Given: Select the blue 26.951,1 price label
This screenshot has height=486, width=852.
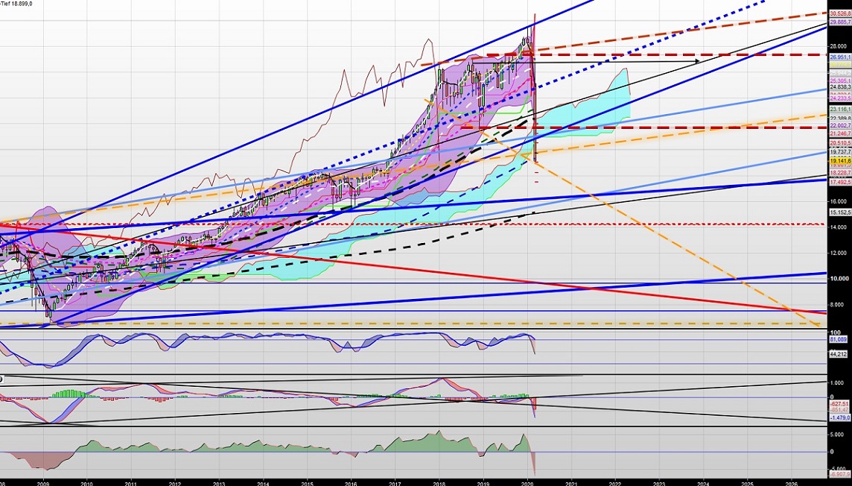Looking at the screenshot, I should point(839,57).
